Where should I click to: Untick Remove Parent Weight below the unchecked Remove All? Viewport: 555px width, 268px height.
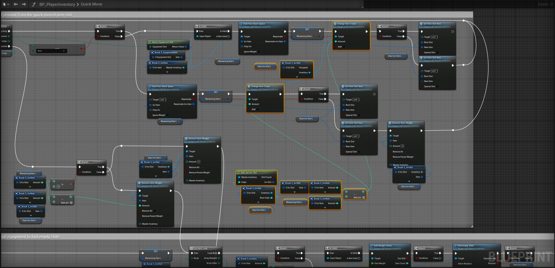tap(144, 219)
